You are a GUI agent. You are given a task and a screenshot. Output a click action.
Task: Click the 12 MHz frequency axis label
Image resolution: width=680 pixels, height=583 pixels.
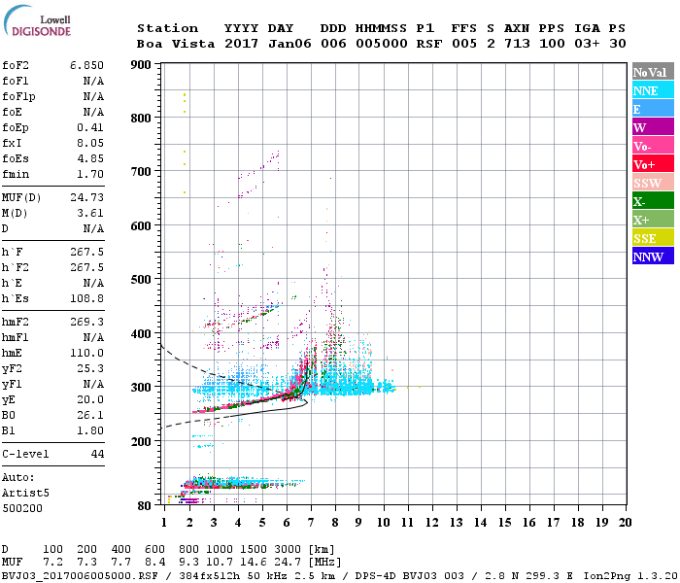431,523
